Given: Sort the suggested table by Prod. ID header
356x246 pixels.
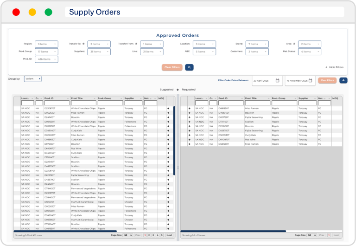Looking at the screenshot, I should [x=50, y=98].
